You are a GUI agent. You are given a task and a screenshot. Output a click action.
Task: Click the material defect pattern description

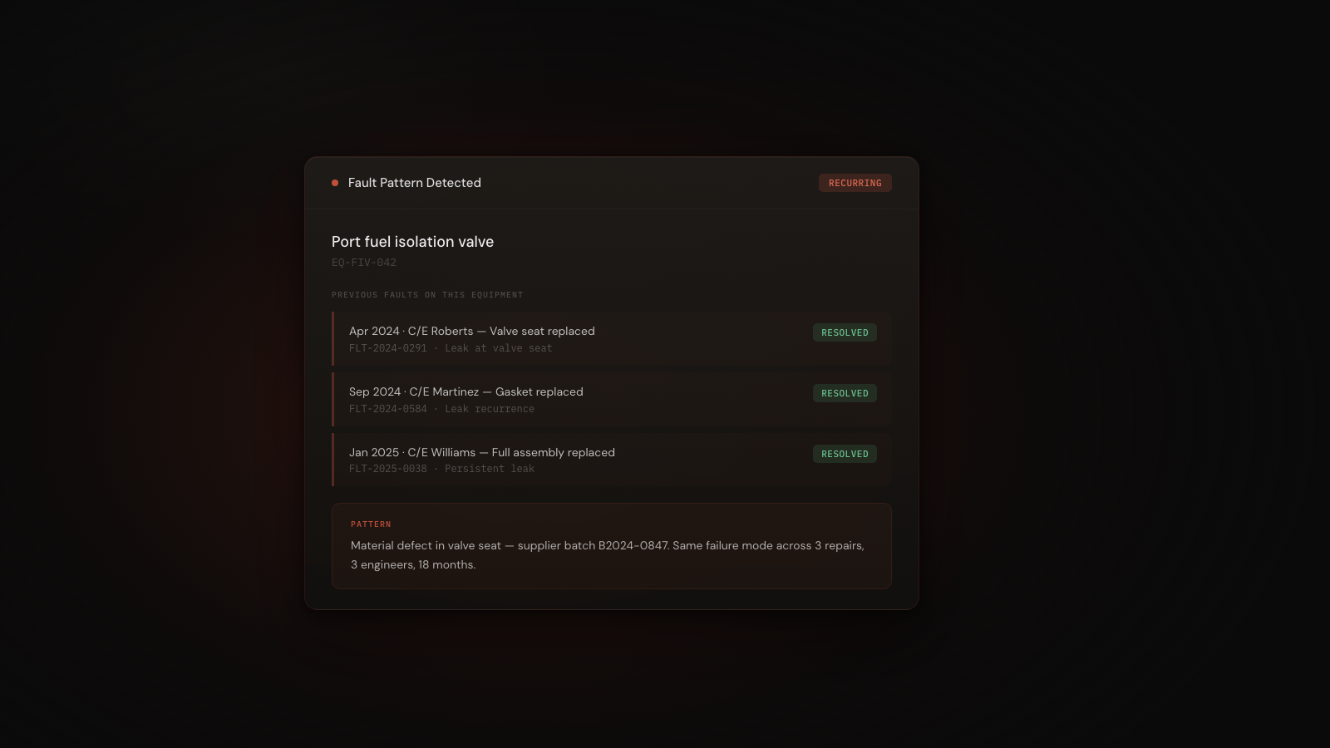coord(607,554)
